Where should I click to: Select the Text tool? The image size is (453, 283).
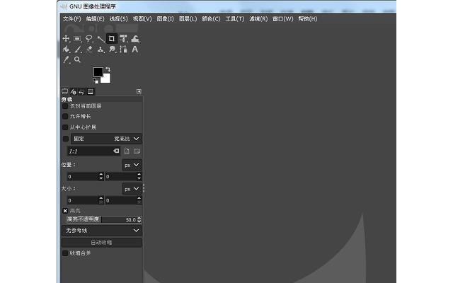tap(135, 50)
